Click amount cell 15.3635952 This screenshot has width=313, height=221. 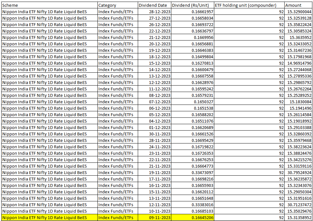pos(298,38)
